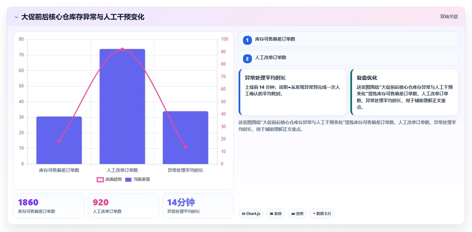The height and width of the screenshot is (232, 472).
Task: Click the bar above 库存可售偏差订单数
Action: click(x=59, y=140)
